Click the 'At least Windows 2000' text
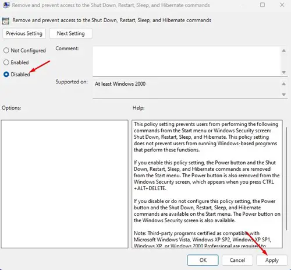The image size is (291, 270). point(120,84)
